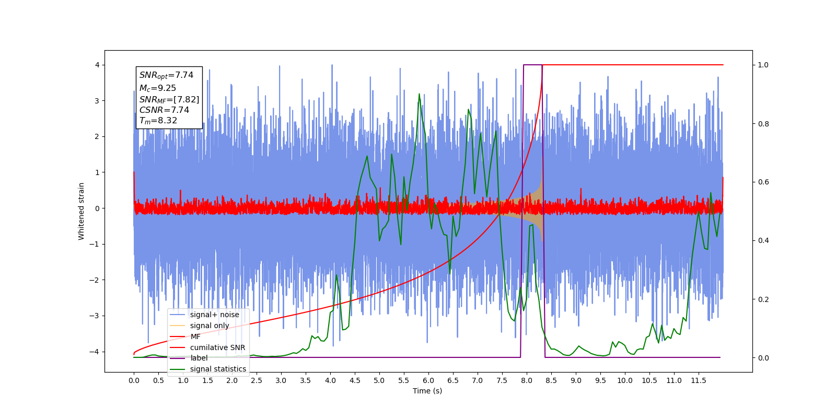Click the x-axis tick label 10.0
The width and height of the screenshot is (836, 418).
tap(625, 380)
